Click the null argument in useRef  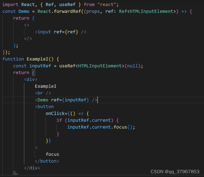coord(132,66)
